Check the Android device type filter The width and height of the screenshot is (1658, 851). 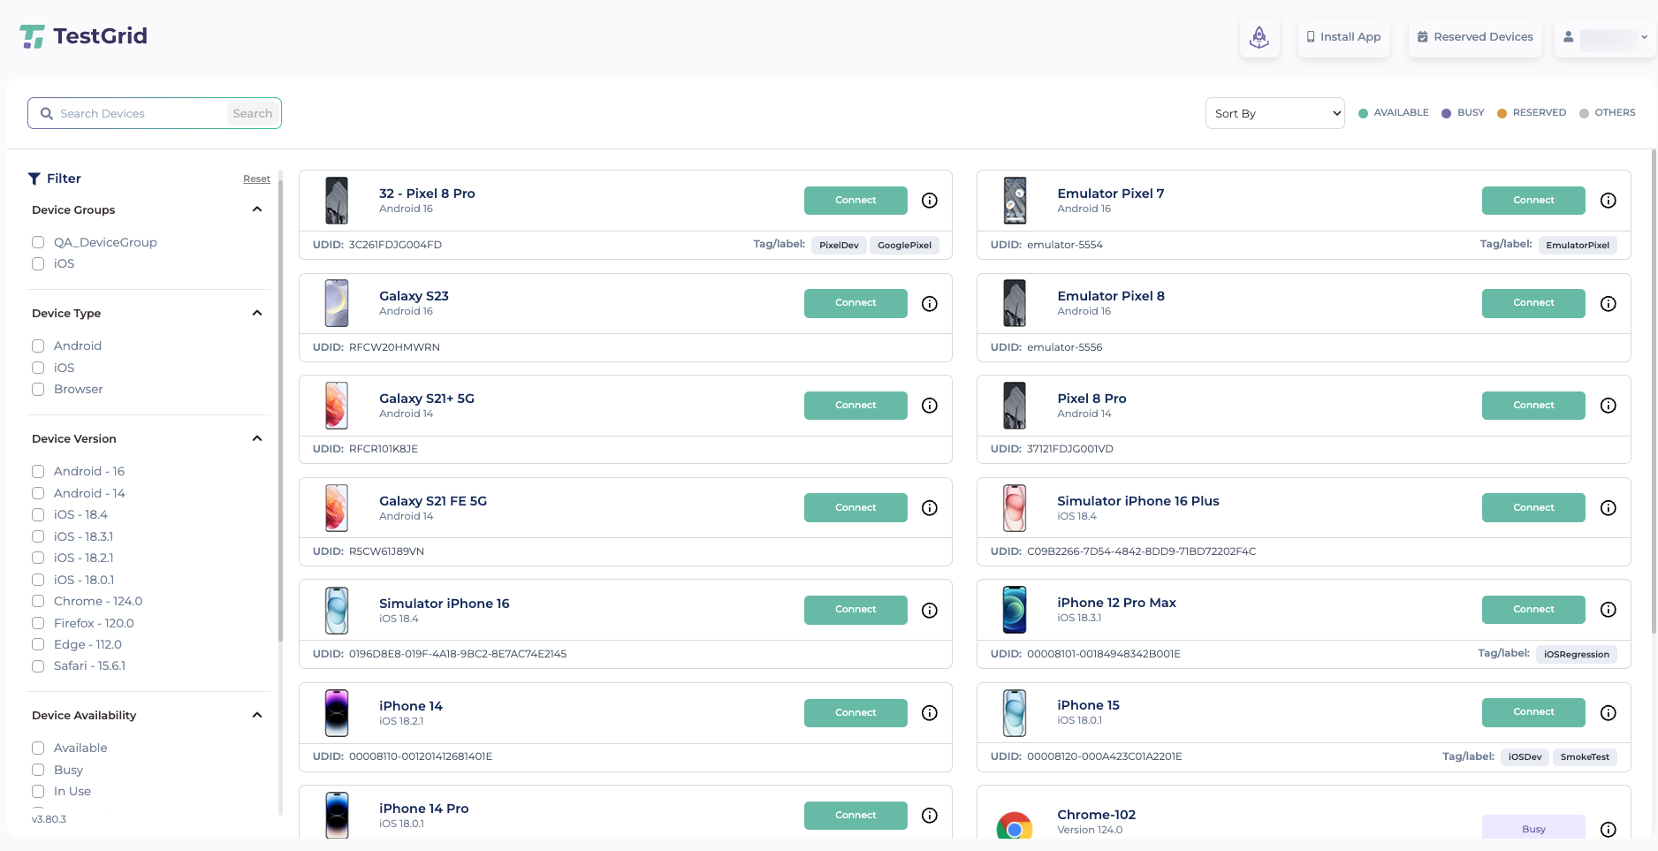tap(38, 346)
